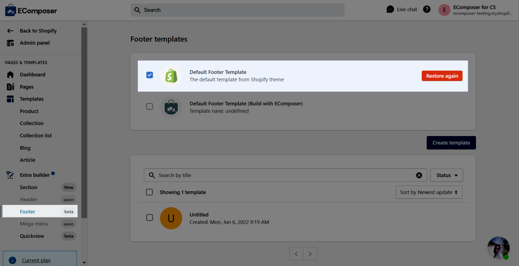
Task: Open the EComposer for CS account menu
Action: point(475,10)
